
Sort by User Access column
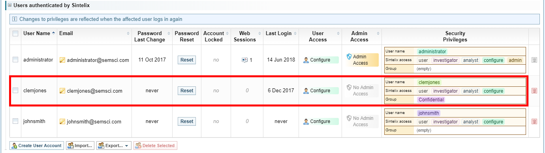pos(320,36)
